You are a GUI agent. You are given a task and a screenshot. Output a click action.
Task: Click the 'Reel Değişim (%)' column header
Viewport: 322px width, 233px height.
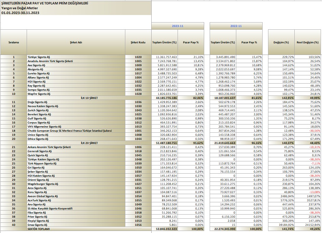(x=307, y=42)
